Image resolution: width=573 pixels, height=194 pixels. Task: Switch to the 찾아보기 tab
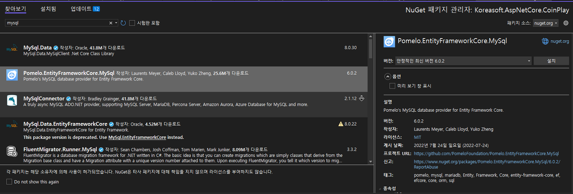[16, 8]
